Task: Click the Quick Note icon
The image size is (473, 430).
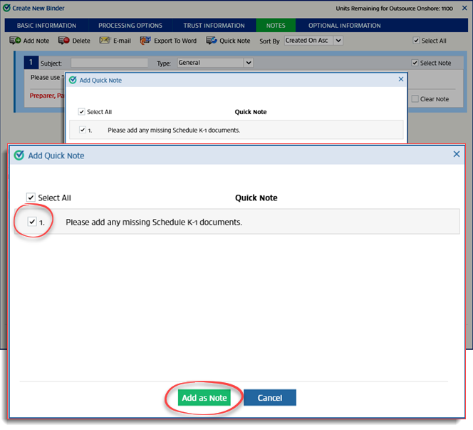Action: point(212,41)
